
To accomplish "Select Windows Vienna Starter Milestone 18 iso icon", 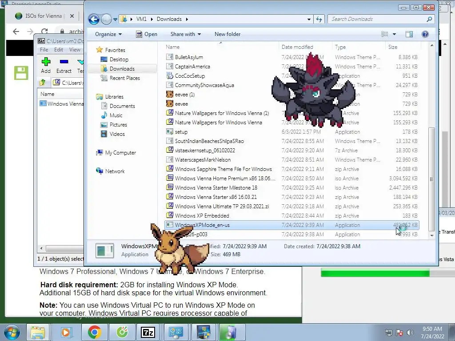I will point(169,188).
